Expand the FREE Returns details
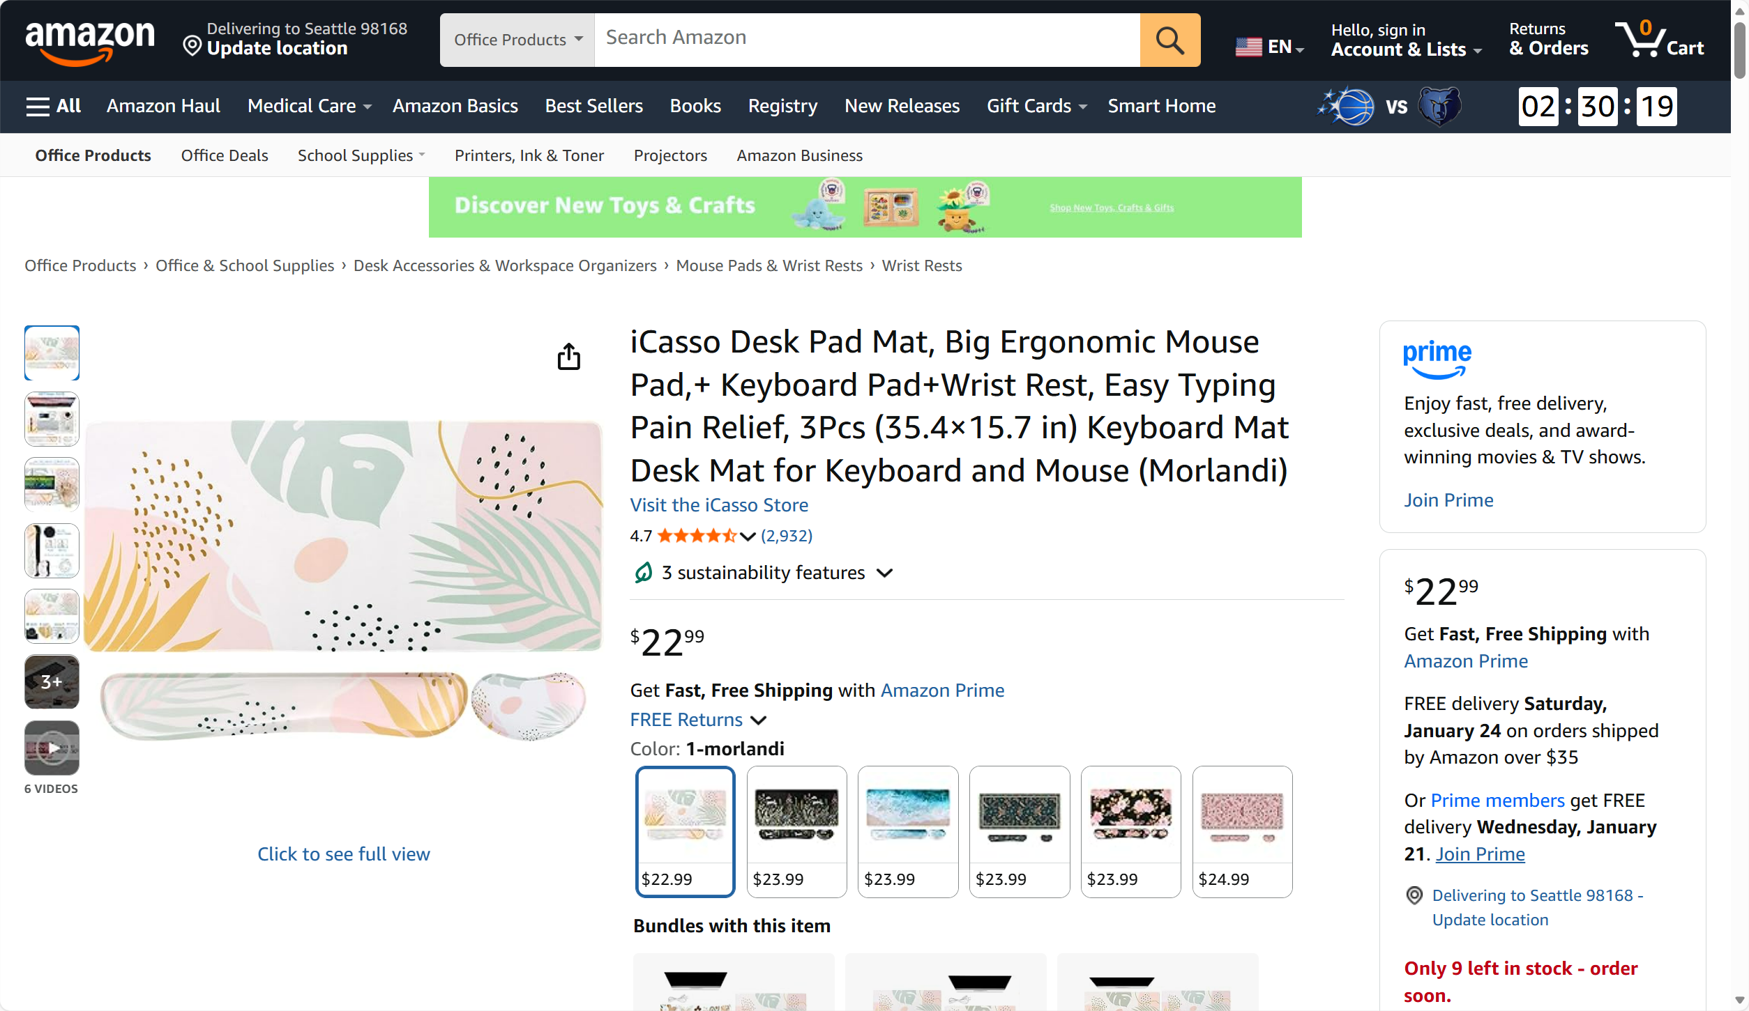Viewport: 1749px width, 1011px height. pos(698,720)
